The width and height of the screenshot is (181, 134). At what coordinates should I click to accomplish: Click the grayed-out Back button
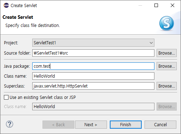point(58,125)
